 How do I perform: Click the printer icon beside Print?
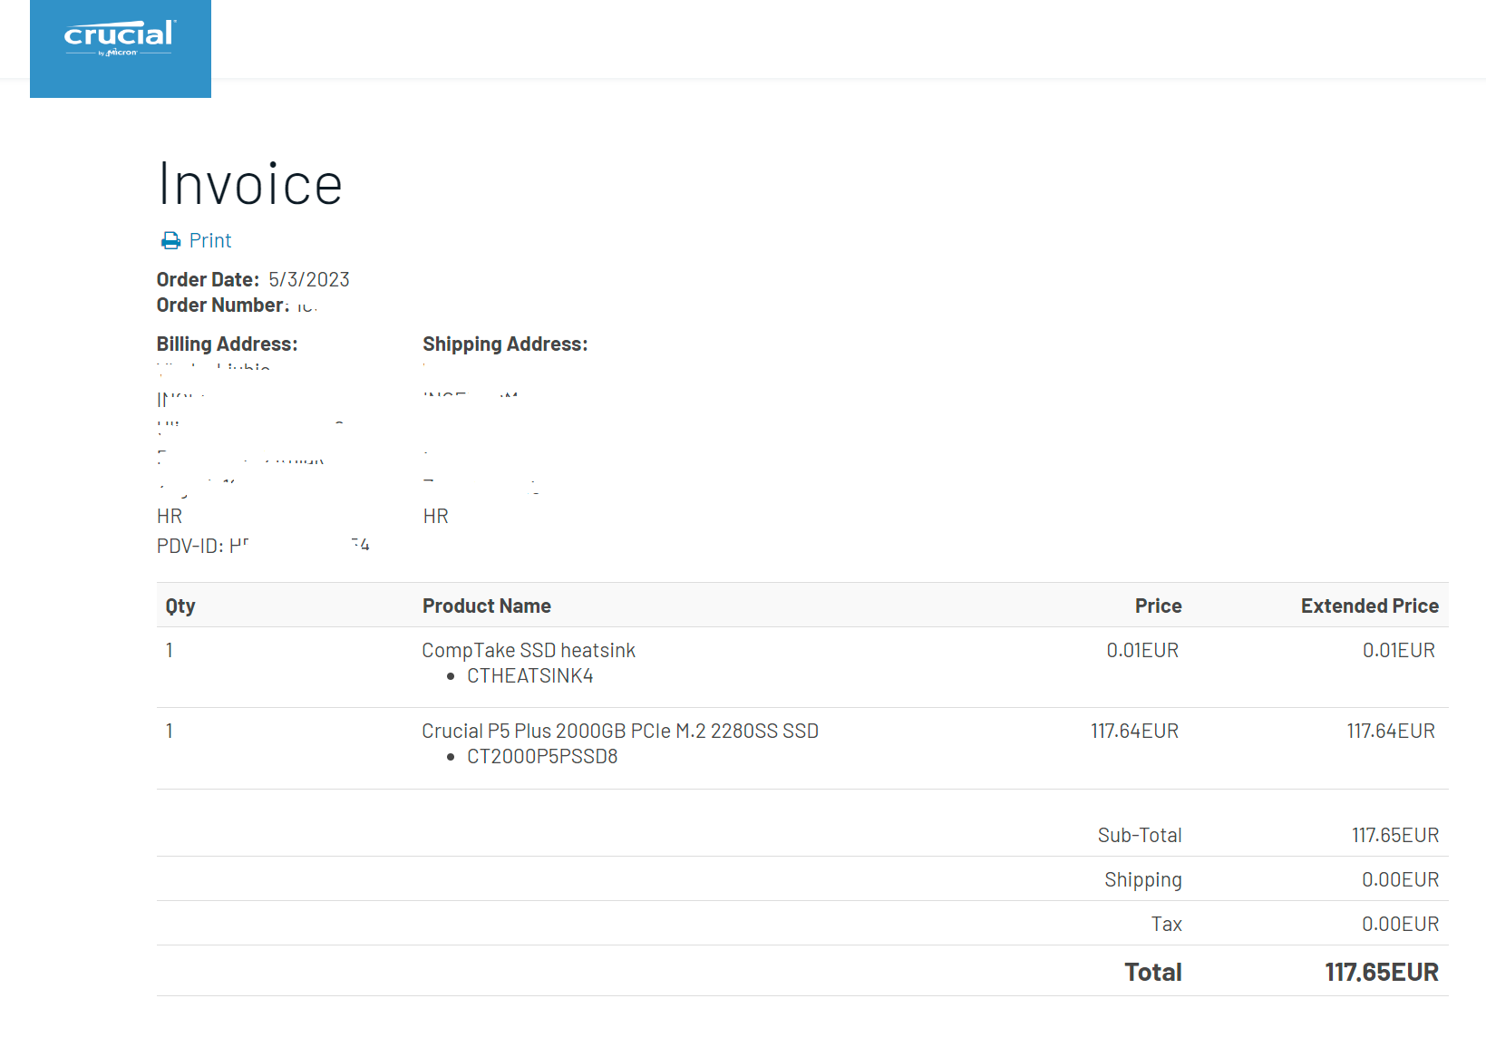click(170, 241)
